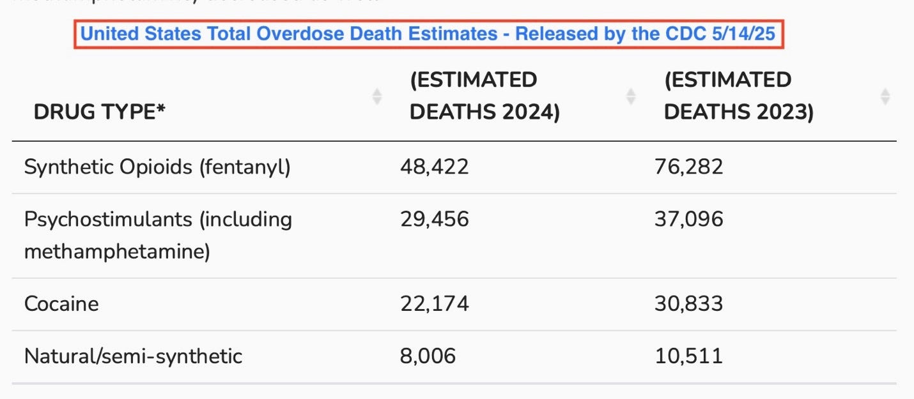
Task: Click the up chevron in the 2024 sort control
Action: click(631, 93)
